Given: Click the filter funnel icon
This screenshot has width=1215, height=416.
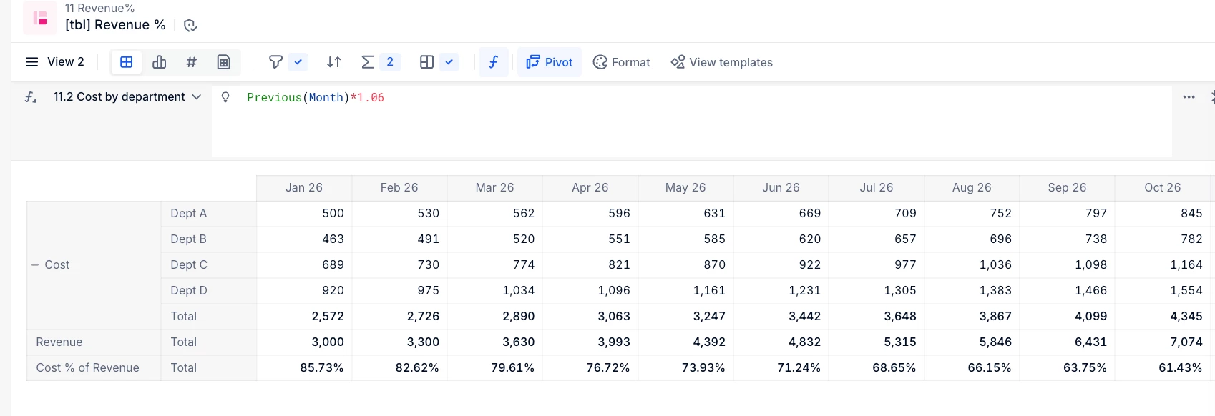Looking at the screenshot, I should pos(275,62).
